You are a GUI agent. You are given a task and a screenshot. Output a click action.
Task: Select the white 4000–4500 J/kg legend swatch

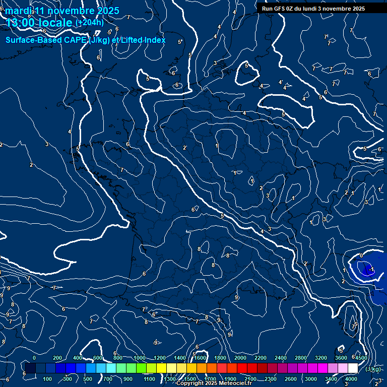tap(353, 368)
